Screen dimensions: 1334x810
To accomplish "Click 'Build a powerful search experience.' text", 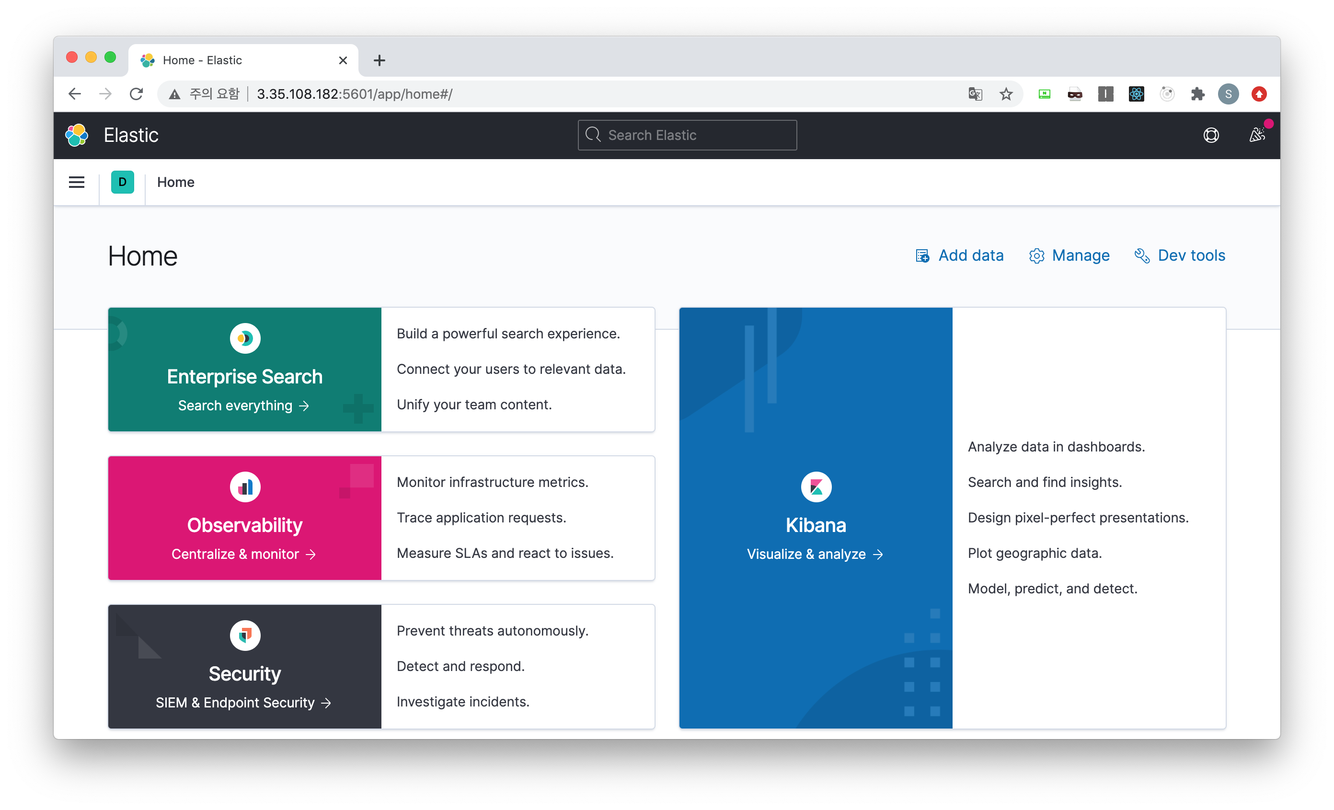I will pos(508,334).
